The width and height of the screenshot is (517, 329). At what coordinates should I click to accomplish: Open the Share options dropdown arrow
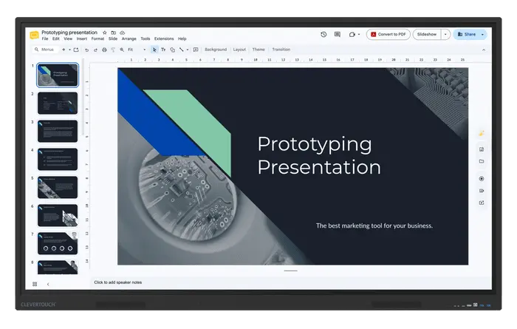coord(482,34)
